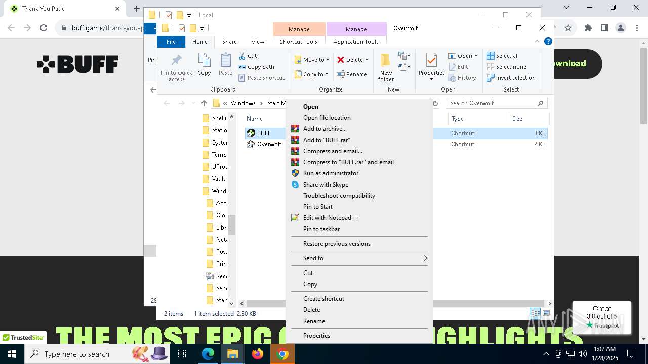Choose Edit with Notepad++
The height and width of the screenshot is (364, 648).
coord(359,218)
